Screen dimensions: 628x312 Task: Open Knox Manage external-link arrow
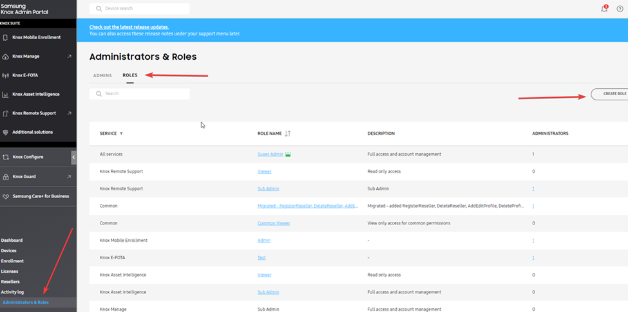[x=70, y=57]
